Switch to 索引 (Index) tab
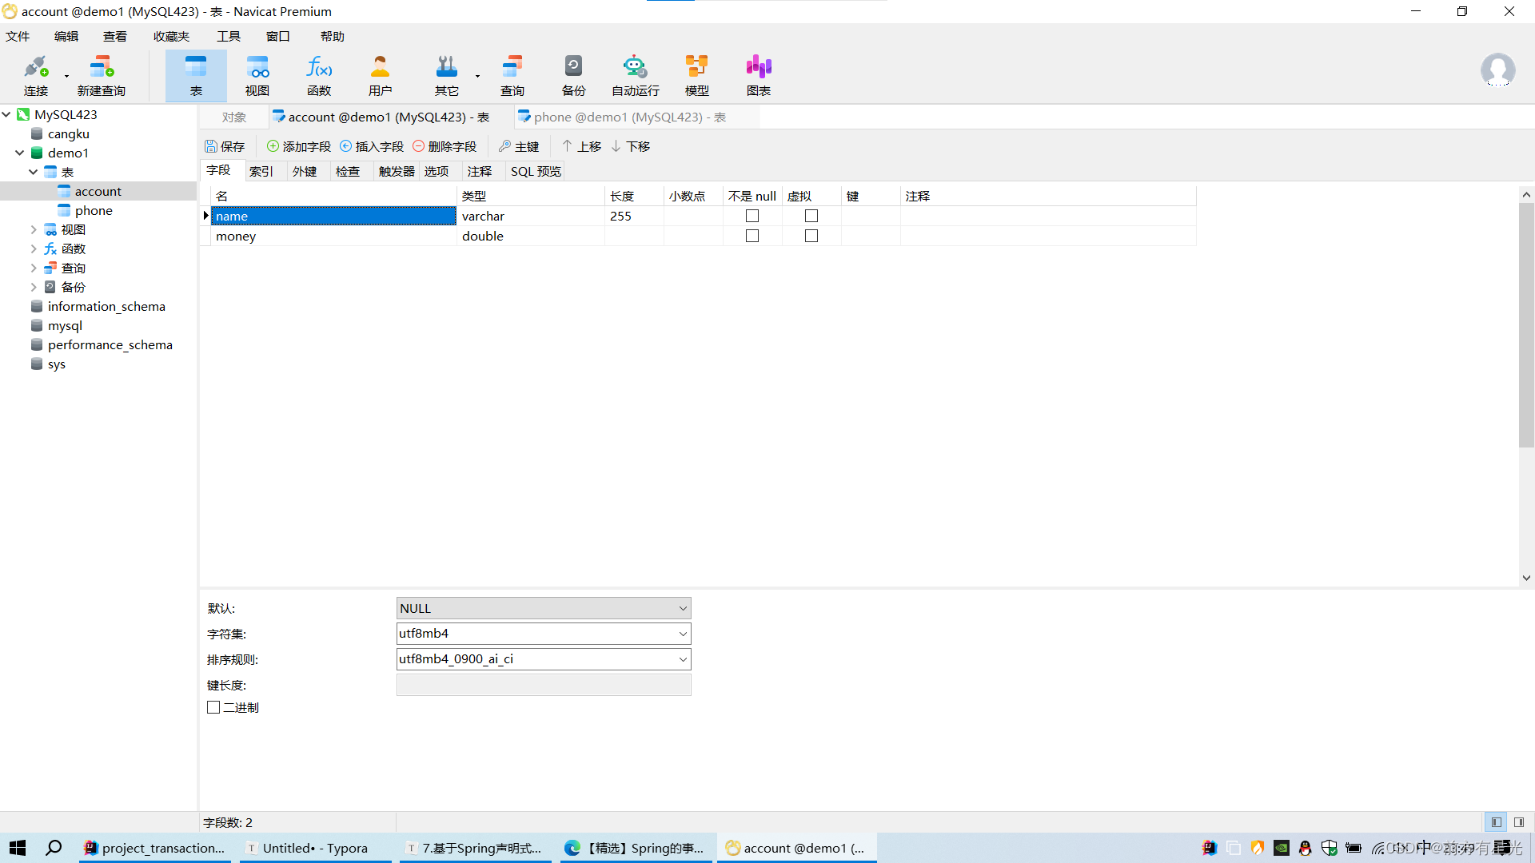This screenshot has width=1535, height=863. coord(261,171)
